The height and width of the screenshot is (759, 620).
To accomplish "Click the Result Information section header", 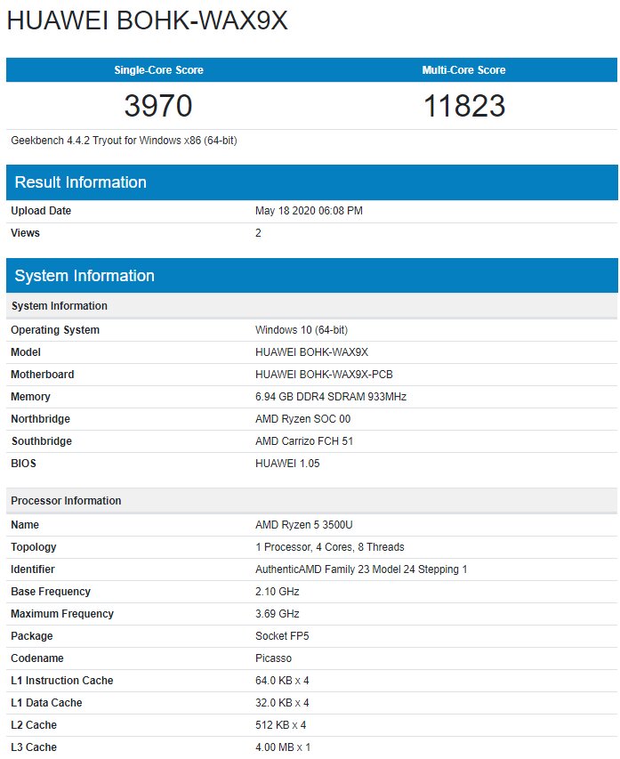I will (312, 182).
